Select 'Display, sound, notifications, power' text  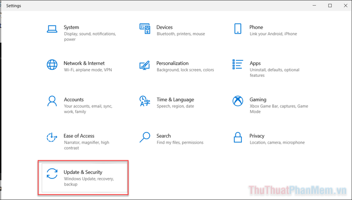(x=90, y=37)
